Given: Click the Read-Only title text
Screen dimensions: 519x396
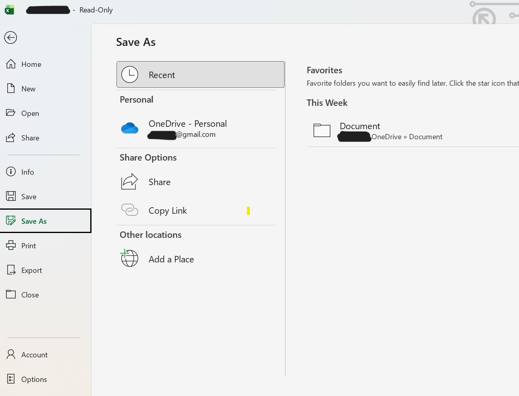Looking at the screenshot, I should (x=96, y=10).
